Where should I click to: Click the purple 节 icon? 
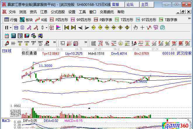pos(156,28)
